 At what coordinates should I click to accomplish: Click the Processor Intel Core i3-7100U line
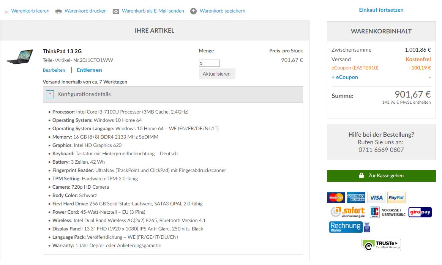(120, 112)
